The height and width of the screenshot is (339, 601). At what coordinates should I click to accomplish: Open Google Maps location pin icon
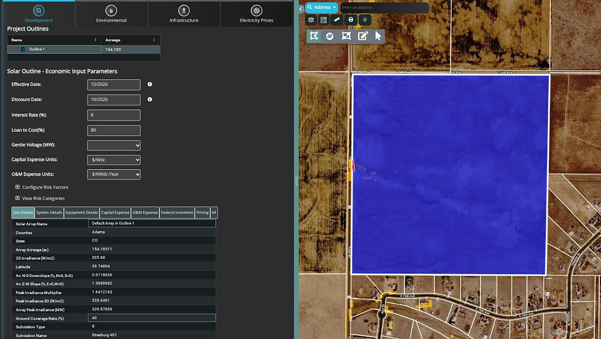click(x=365, y=20)
